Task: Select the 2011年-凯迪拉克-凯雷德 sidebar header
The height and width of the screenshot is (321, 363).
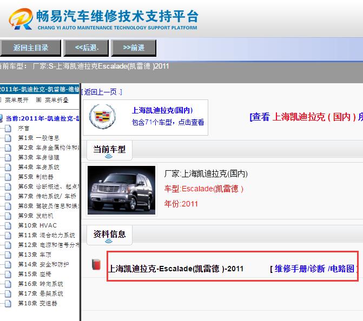Action: tap(39, 89)
